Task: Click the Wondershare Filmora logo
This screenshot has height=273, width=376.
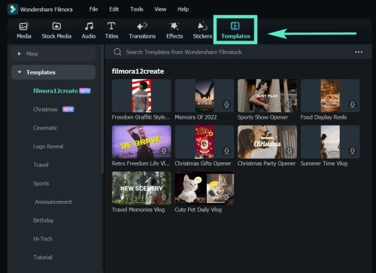Action: (13, 10)
